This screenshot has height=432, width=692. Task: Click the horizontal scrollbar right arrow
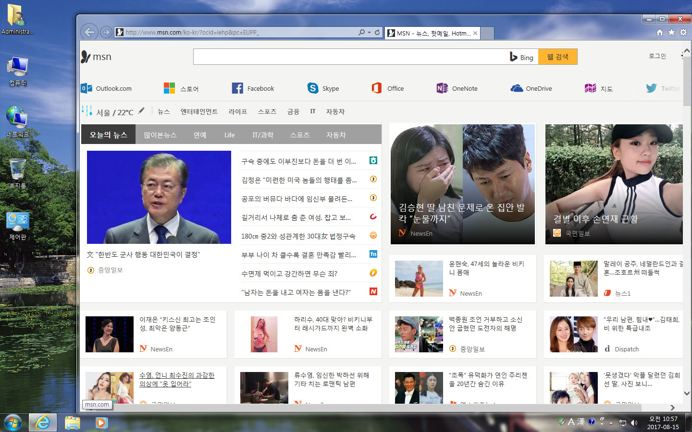pyautogui.click(x=672, y=408)
